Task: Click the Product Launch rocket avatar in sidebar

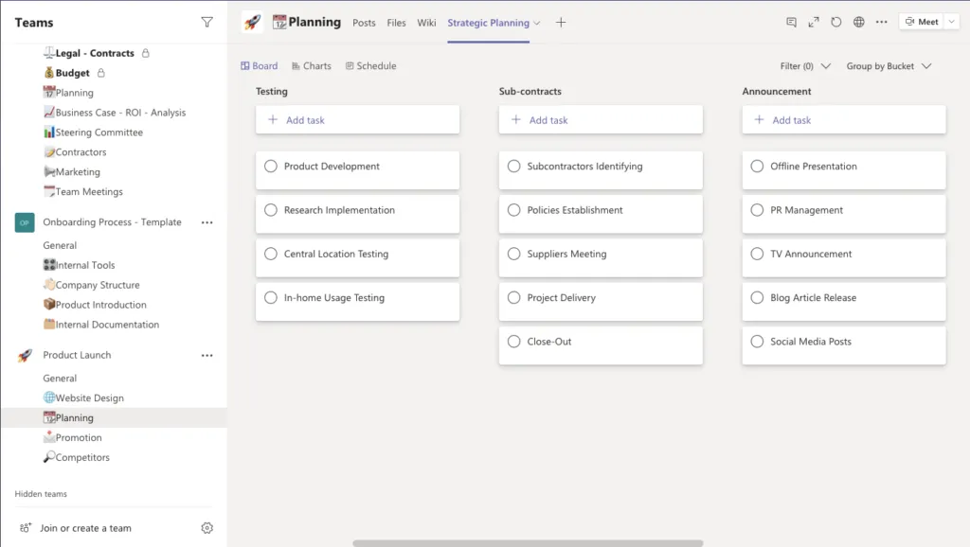Action: coord(25,356)
